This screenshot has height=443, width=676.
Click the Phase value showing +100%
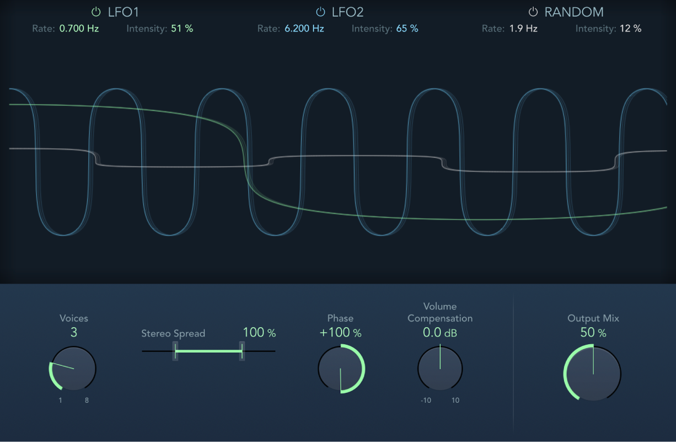[x=340, y=333]
